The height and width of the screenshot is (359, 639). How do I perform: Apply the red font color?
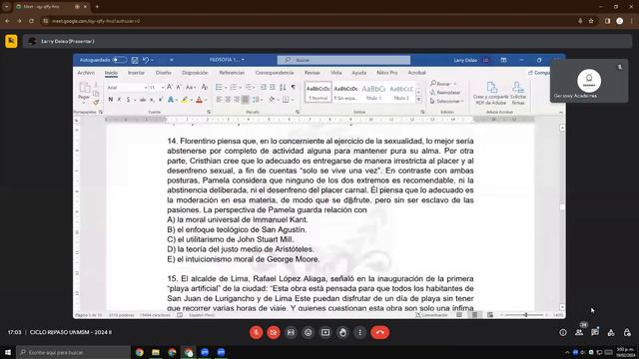click(x=200, y=100)
